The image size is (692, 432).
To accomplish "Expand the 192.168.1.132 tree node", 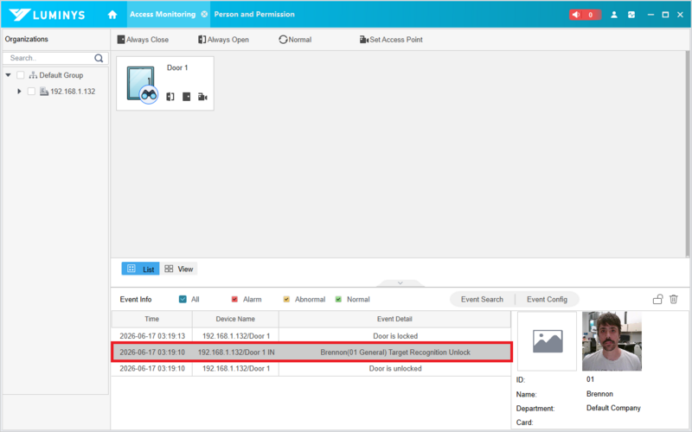I will pos(19,92).
